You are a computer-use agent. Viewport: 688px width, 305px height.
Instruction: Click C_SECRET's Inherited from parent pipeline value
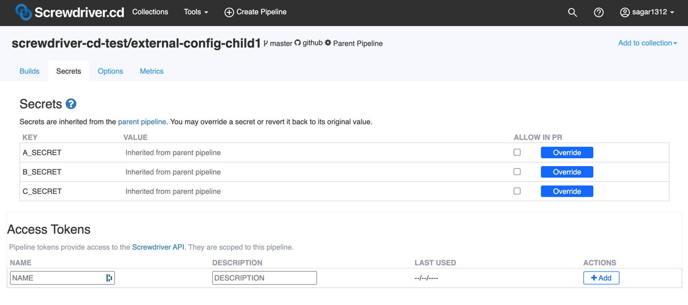pyautogui.click(x=173, y=191)
